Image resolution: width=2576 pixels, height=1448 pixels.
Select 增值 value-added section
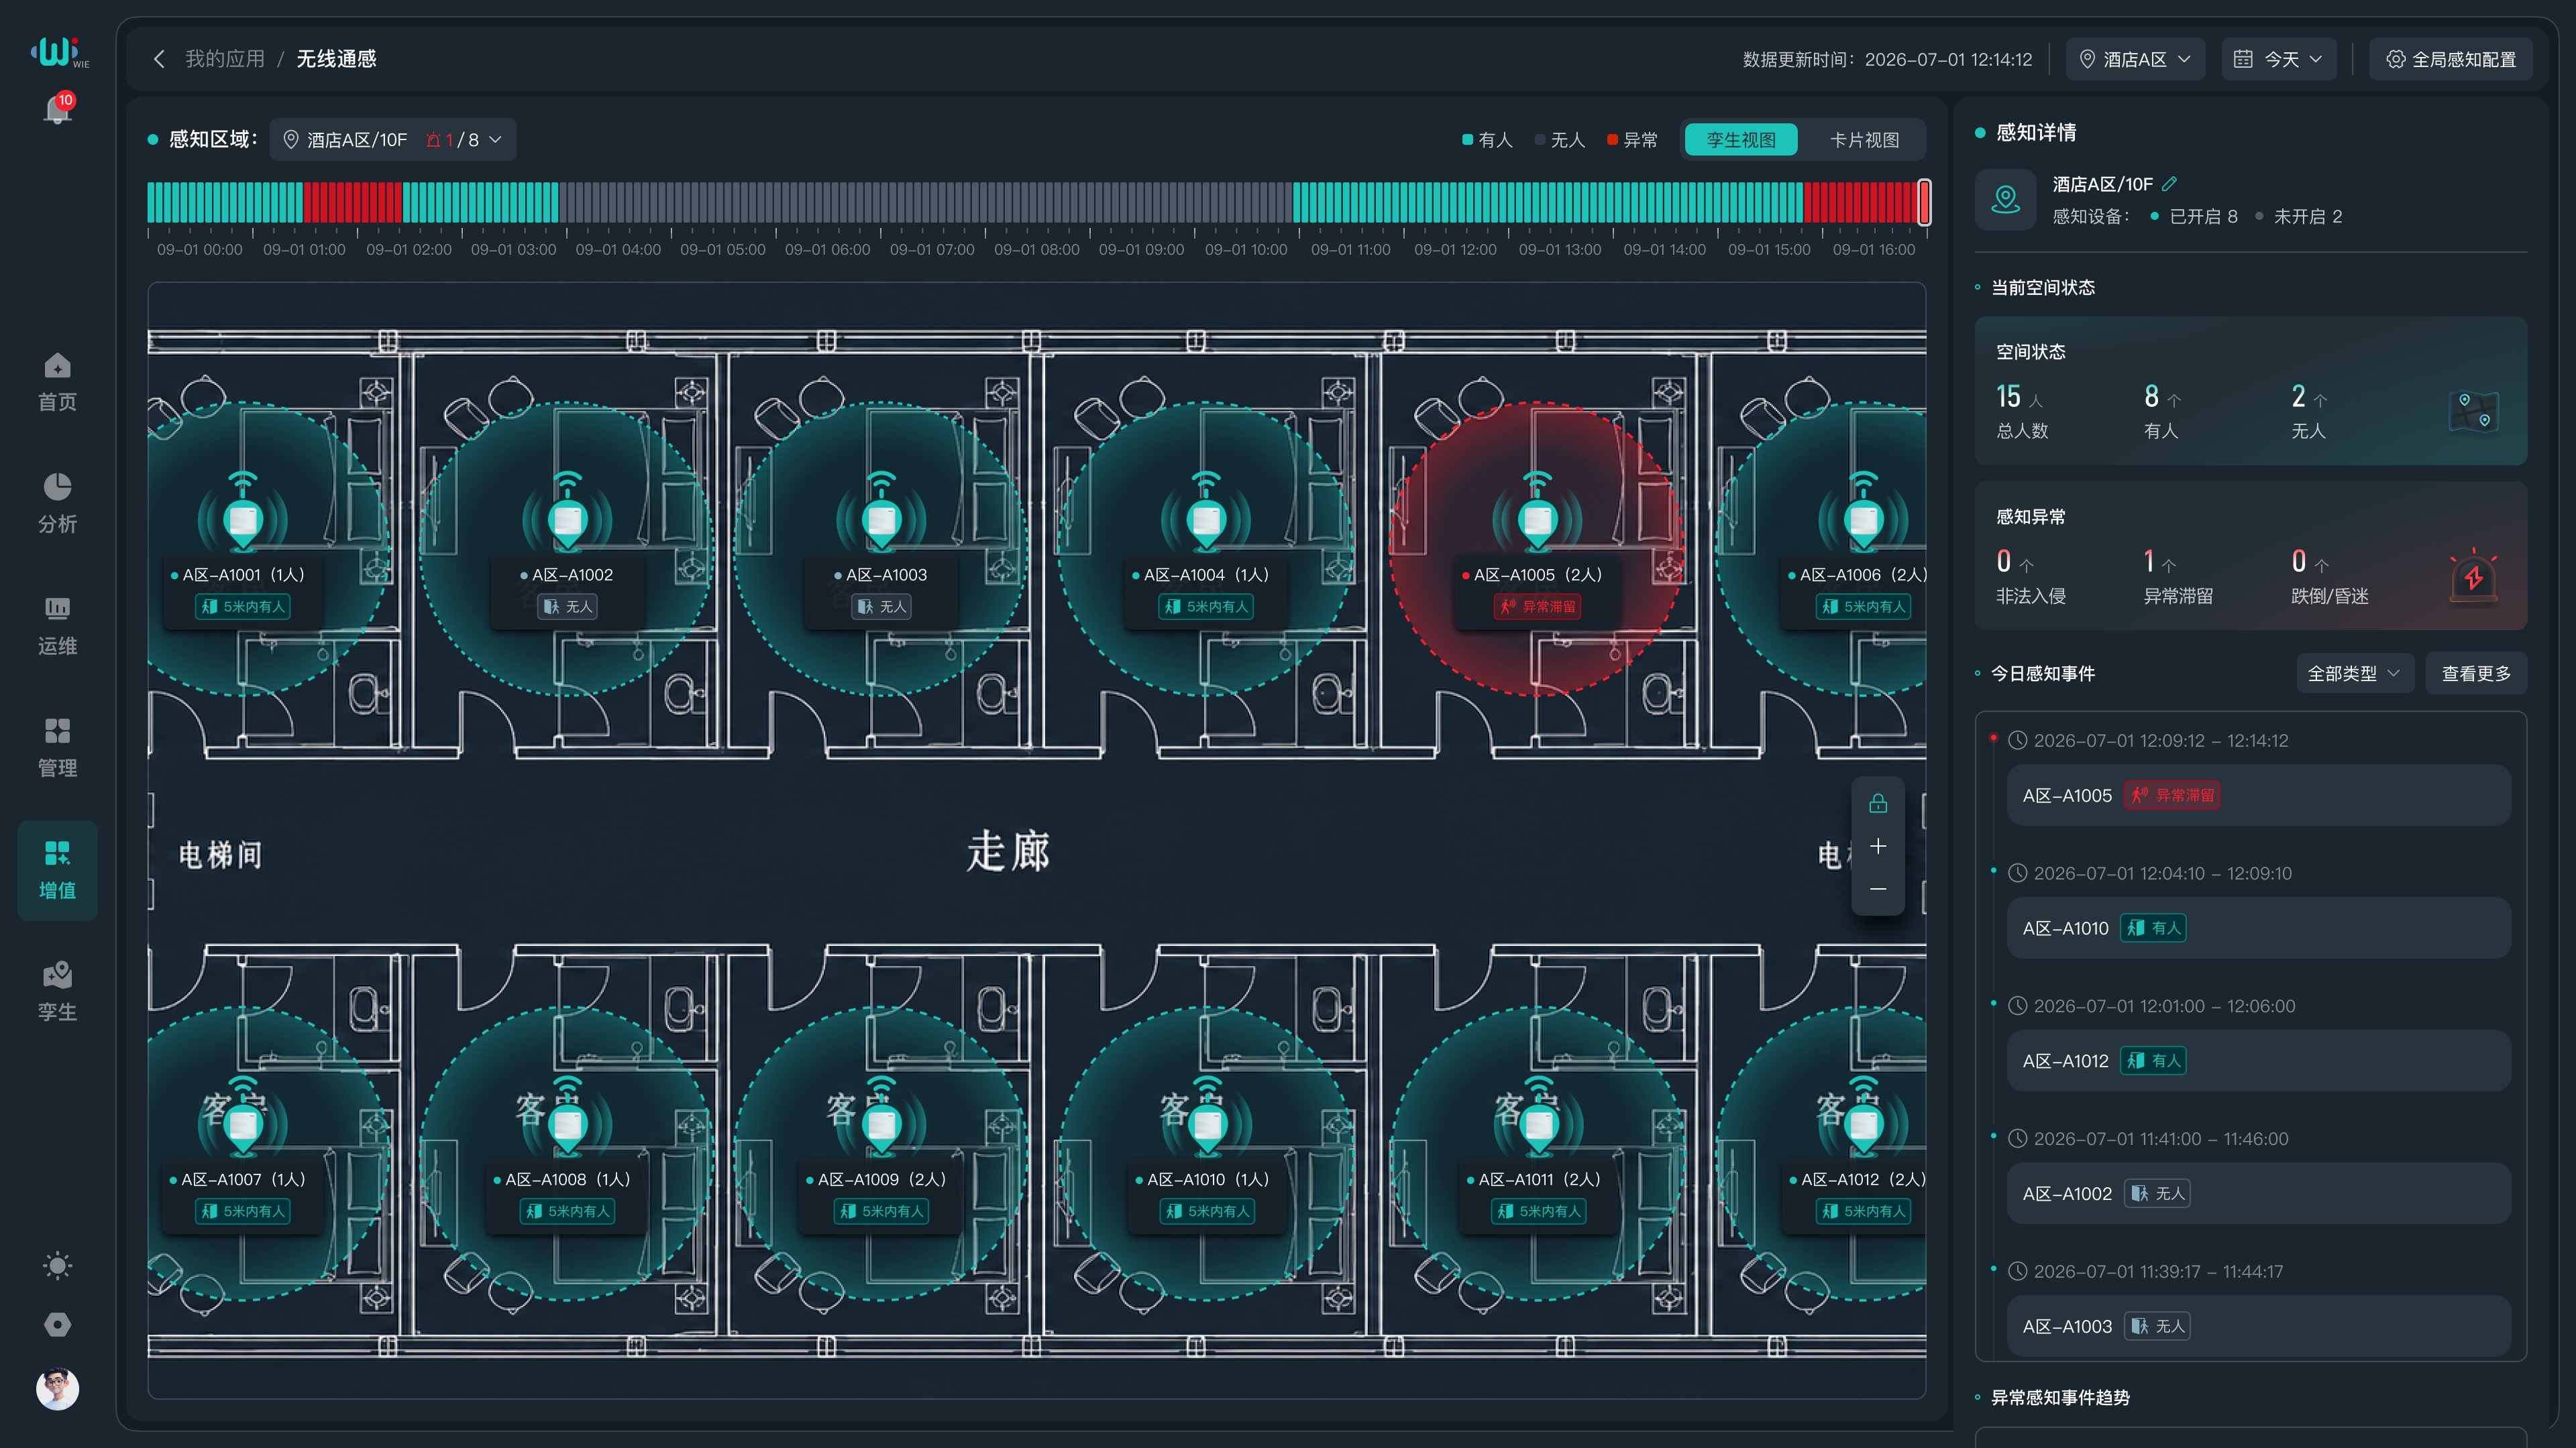tap(57, 870)
